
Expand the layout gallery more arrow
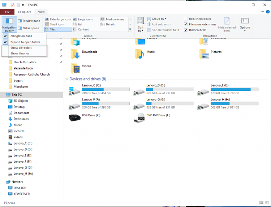[130, 29]
